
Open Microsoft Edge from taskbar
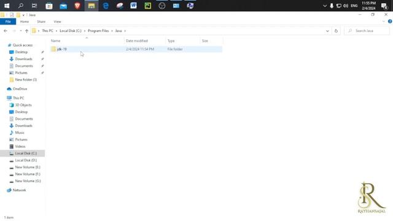pyautogui.click(x=106, y=6)
